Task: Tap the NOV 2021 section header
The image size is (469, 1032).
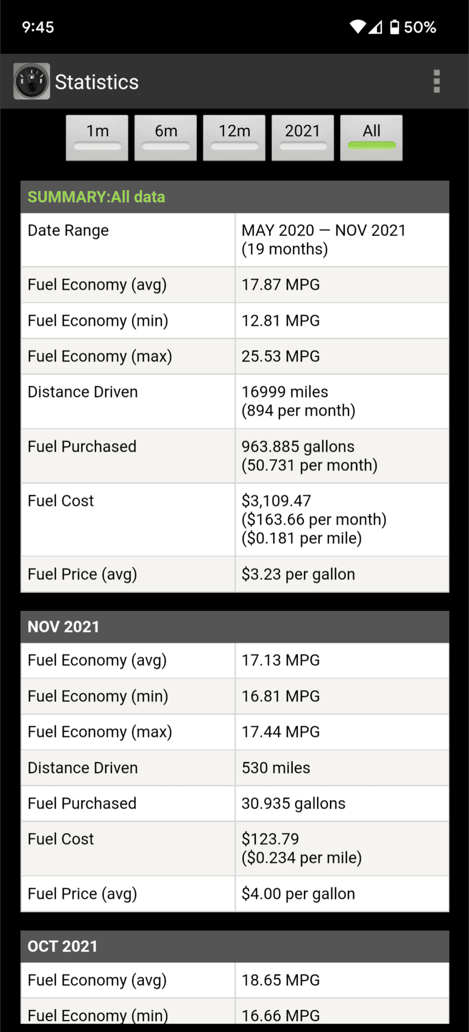Action: [234, 627]
